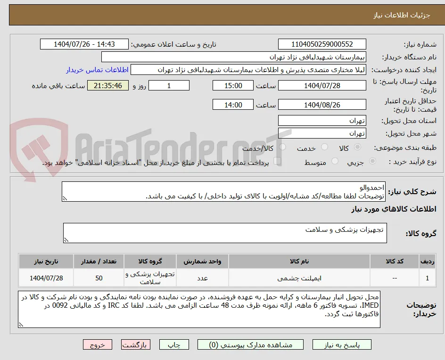Click the واحد شمارش column header
The image size is (445, 360).
202,261
